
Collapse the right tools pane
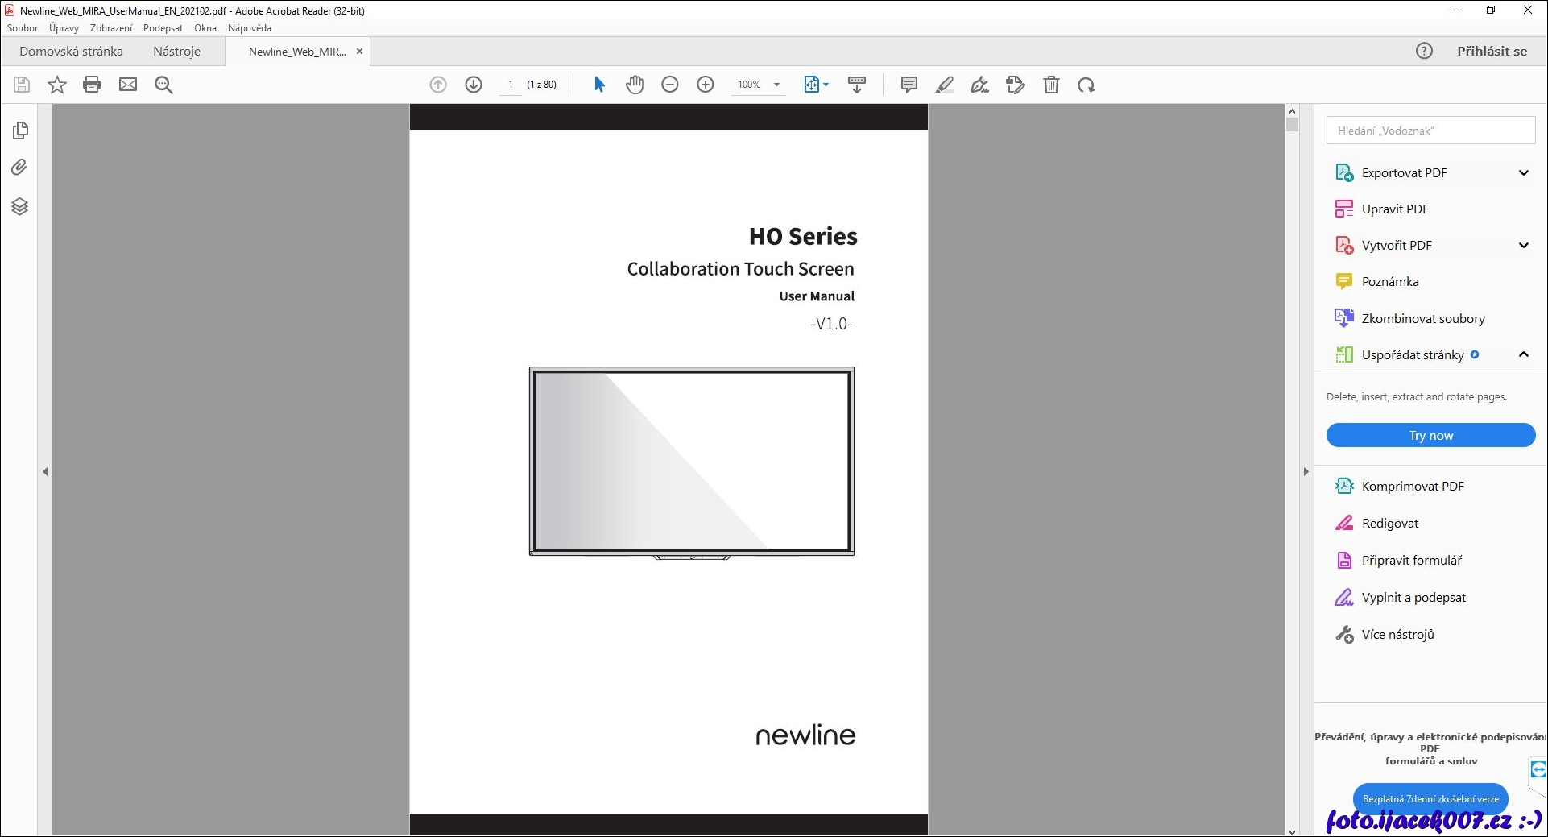(1306, 471)
